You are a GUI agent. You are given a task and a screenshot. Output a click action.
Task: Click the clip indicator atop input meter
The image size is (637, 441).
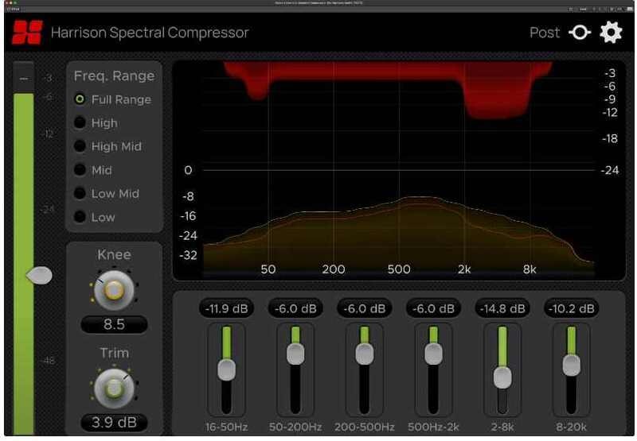(24, 79)
